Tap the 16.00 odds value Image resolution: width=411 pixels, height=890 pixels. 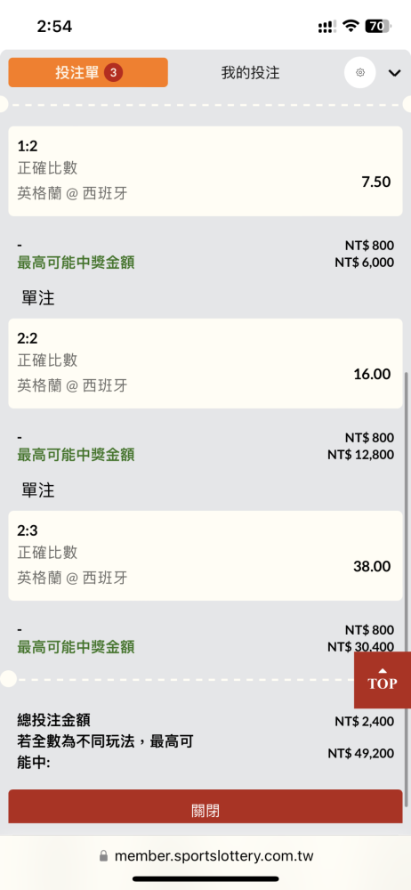[372, 374]
